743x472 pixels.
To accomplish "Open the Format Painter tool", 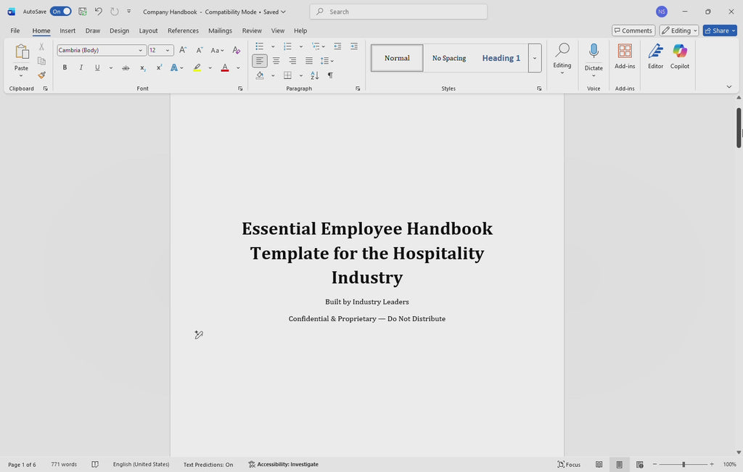I will [x=41, y=75].
